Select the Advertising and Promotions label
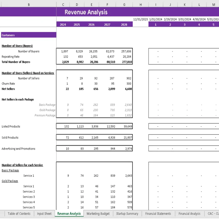The image size is (219, 219). (18, 149)
